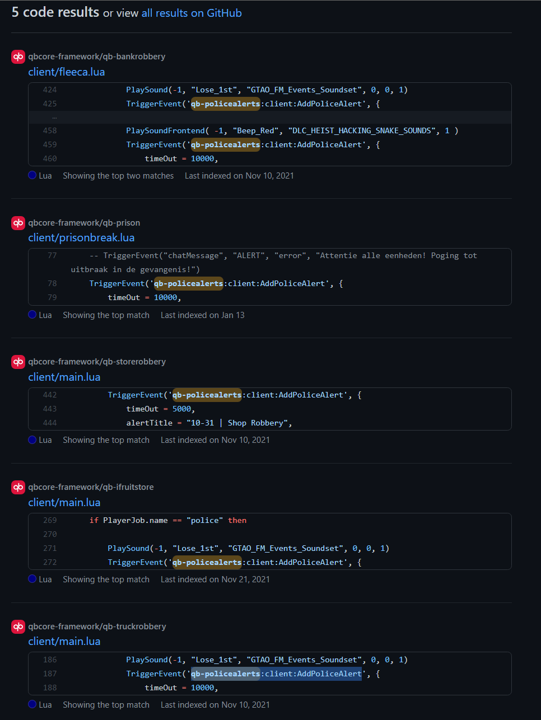Open the client/fleeca.lua file

pos(66,72)
